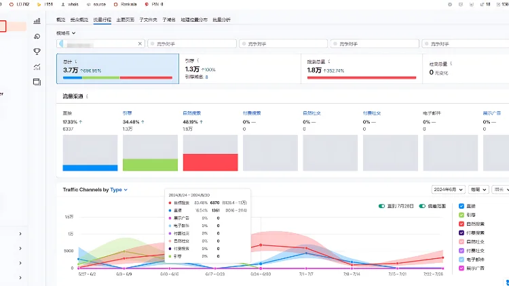Clear the entered domain with the X icon
The height and width of the screenshot is (286, 509).
coord(140,43)
